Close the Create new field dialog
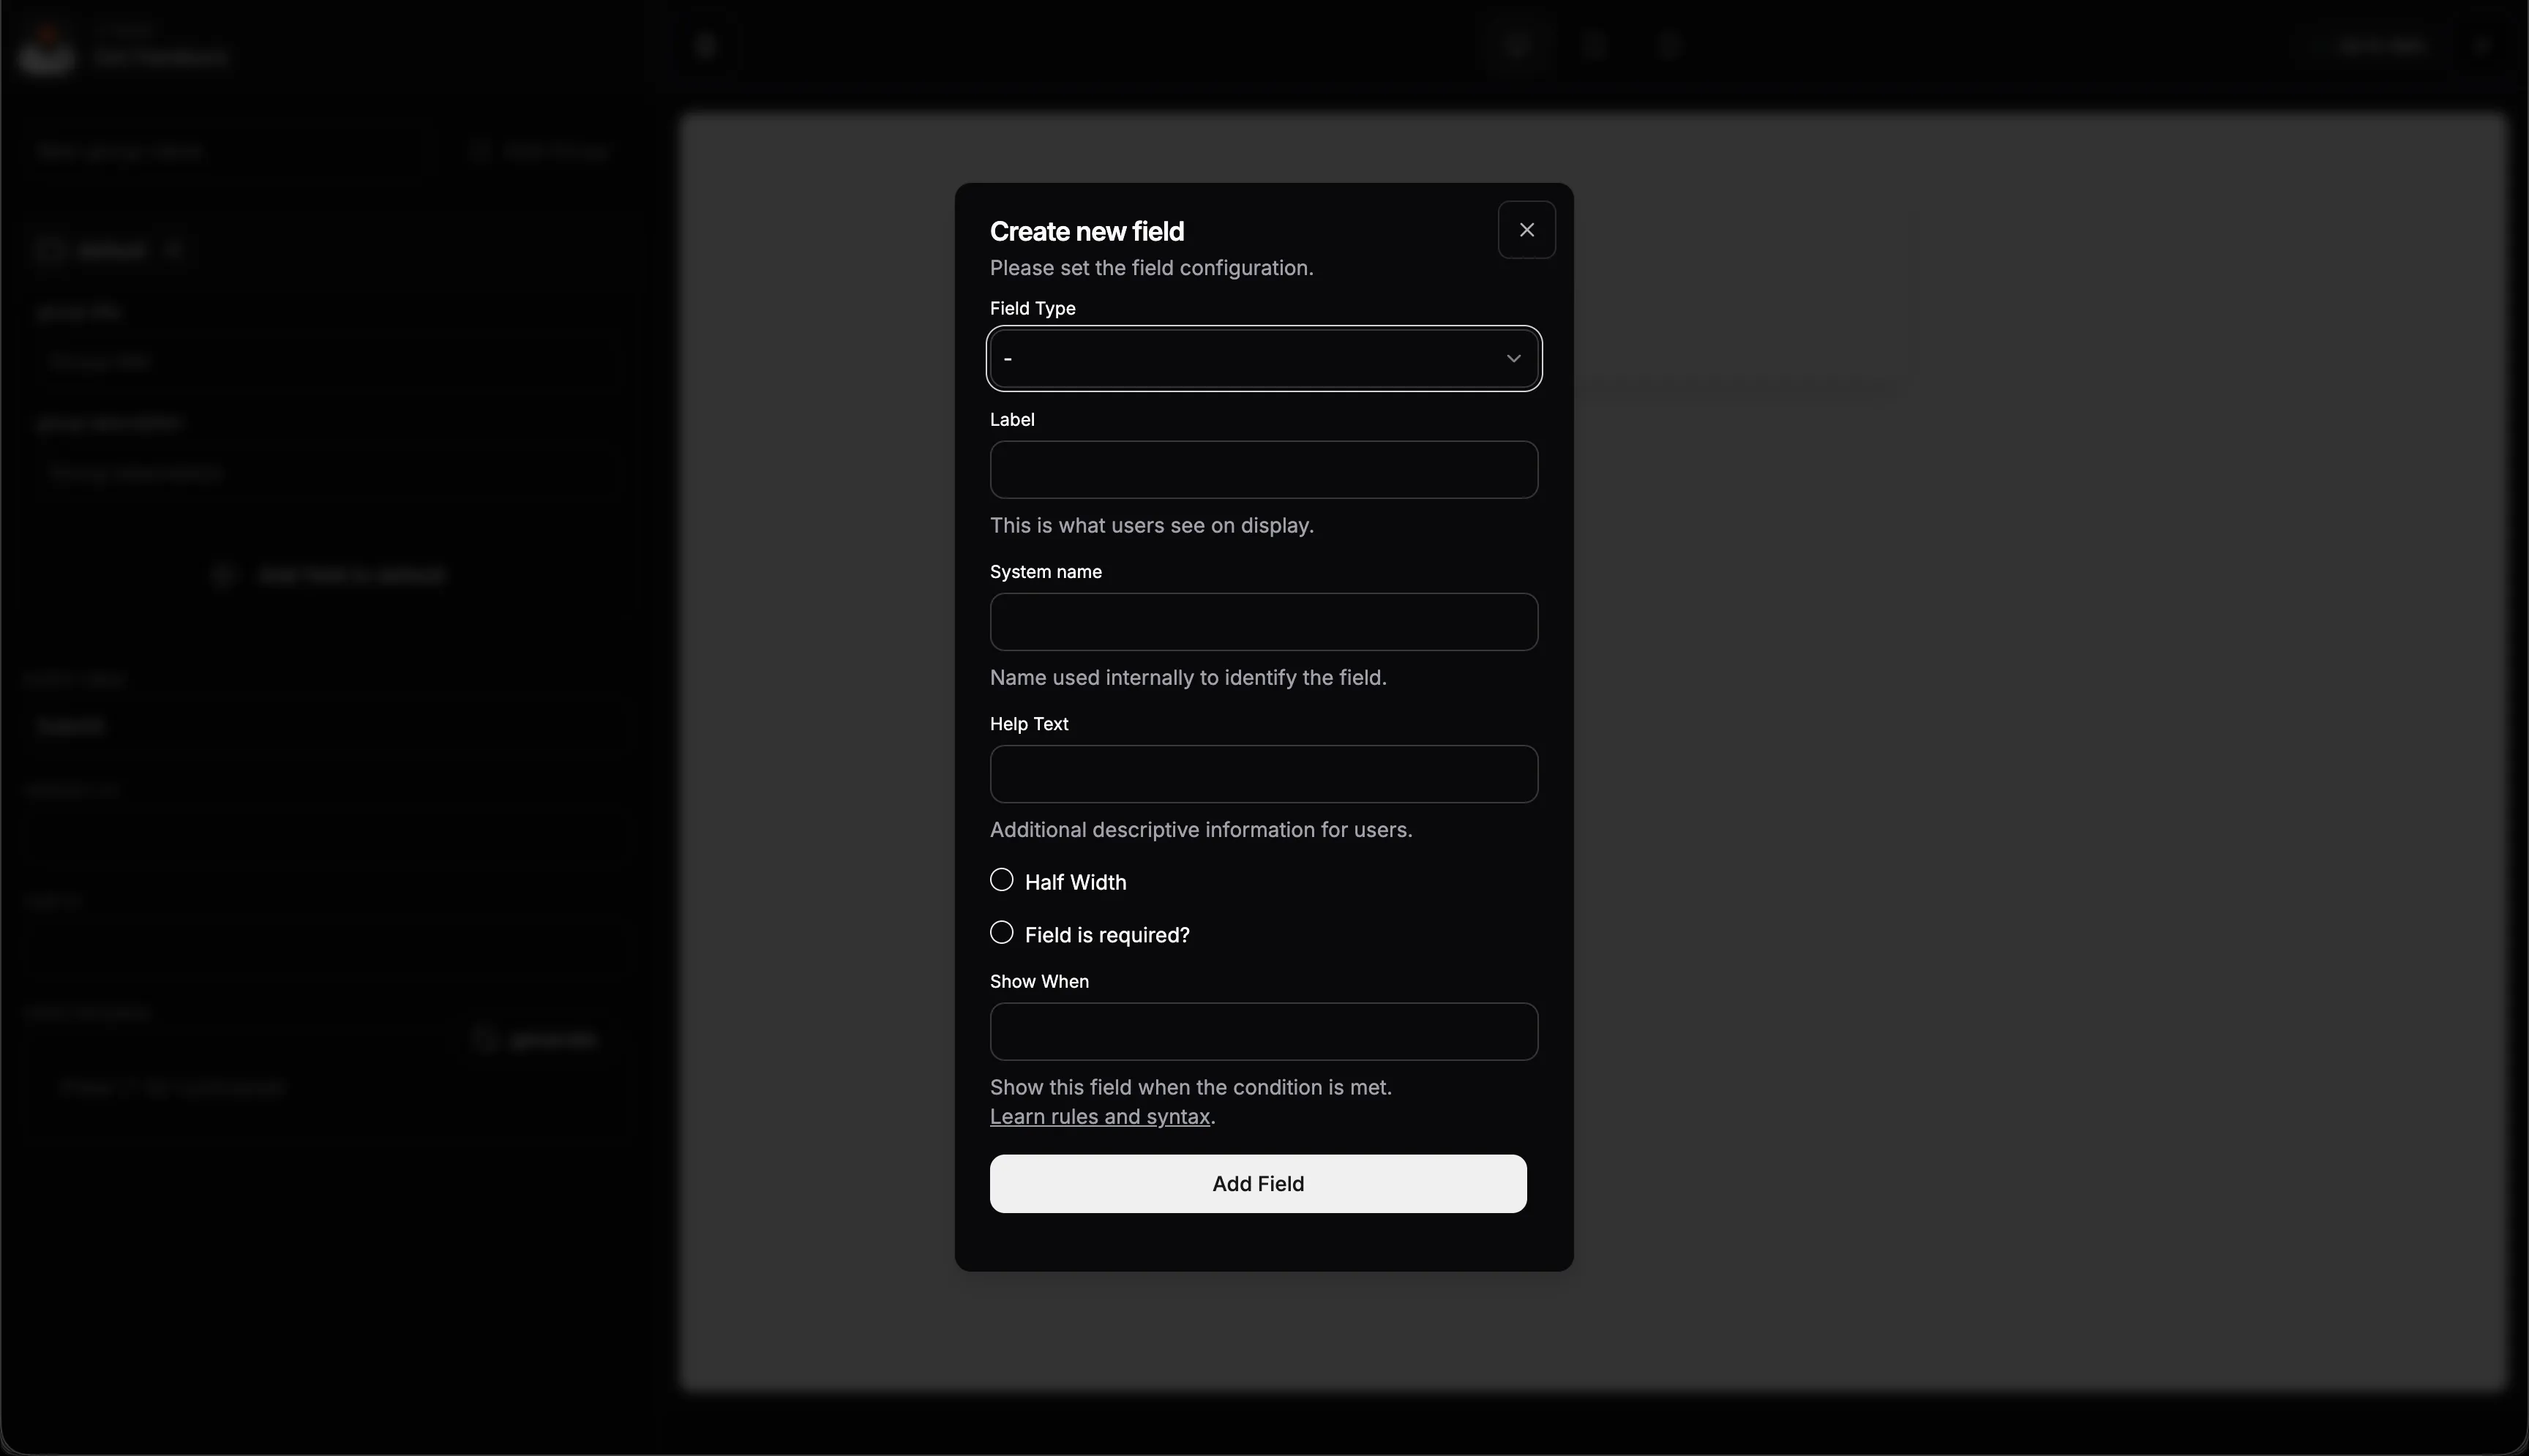Image resolution: width=2529 pixels, height=1456 pixels. (1526, 230)
